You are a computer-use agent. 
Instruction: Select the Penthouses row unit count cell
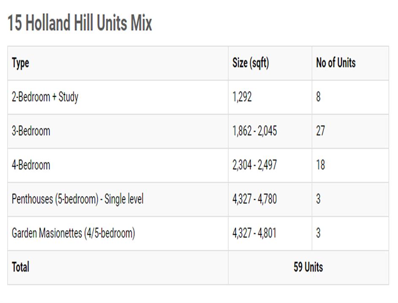(x=318, y=199)
